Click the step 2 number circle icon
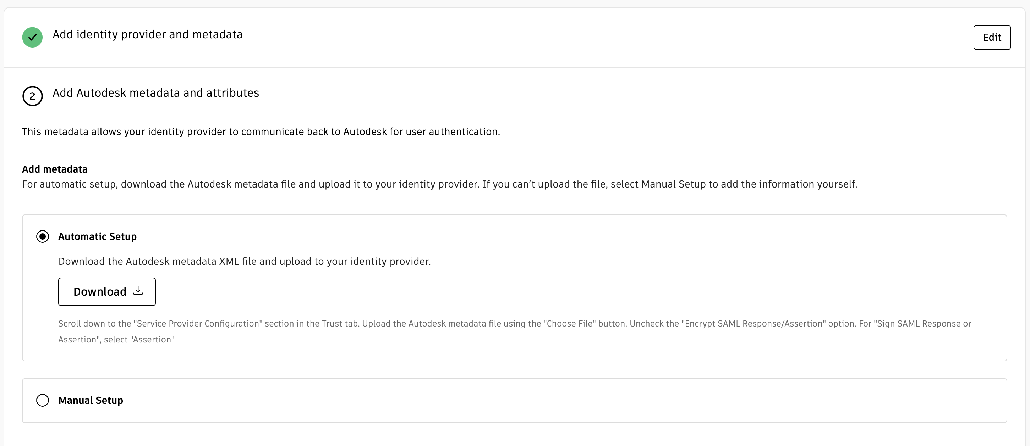1030x446 pixels. click(x=32, y=96)
